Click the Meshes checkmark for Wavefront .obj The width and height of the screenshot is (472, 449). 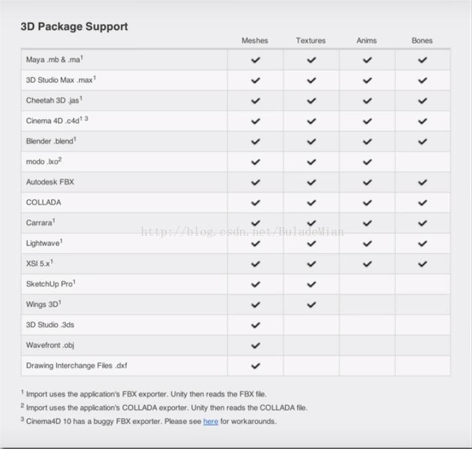(255, 346)
